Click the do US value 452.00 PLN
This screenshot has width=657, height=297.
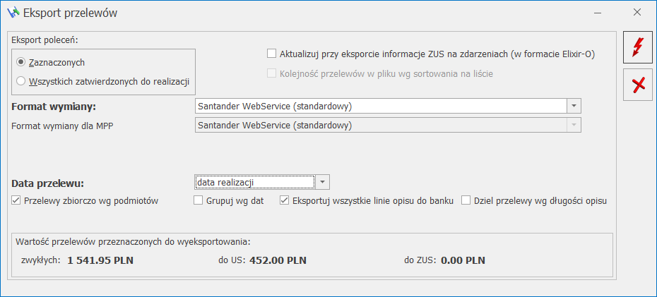pos(278,260)
